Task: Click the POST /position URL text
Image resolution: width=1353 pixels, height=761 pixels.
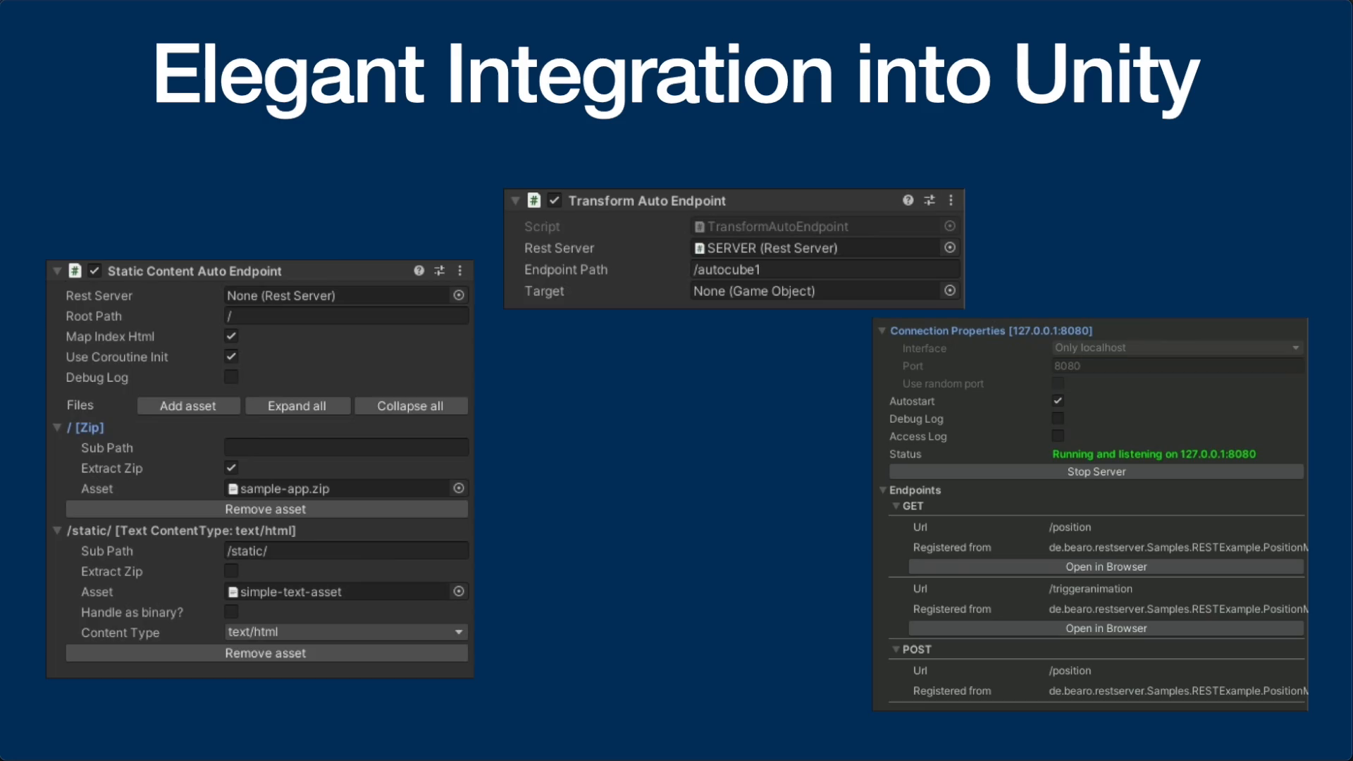Action: click(1070, 670)
